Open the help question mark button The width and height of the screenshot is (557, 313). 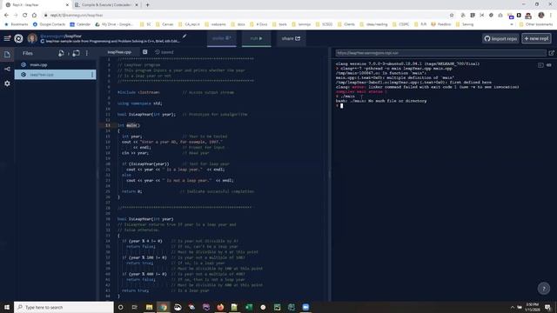tap(543, 289)
